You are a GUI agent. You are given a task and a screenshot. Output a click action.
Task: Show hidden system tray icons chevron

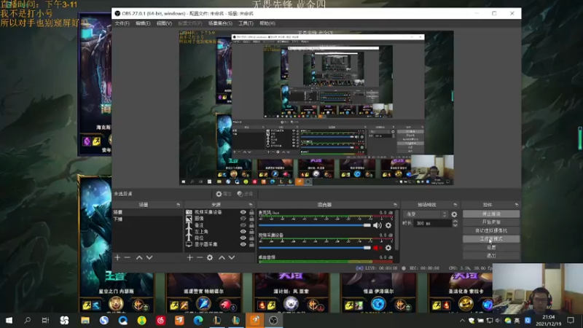click(462, 320)
